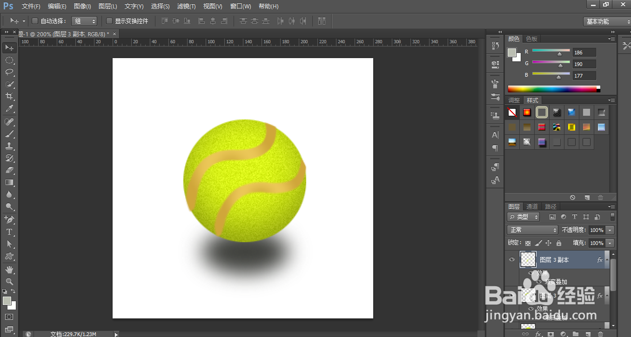Viewport: 631px width, 337px height.
Task: Filter layers by text type icon
Action: pos(575,217)
